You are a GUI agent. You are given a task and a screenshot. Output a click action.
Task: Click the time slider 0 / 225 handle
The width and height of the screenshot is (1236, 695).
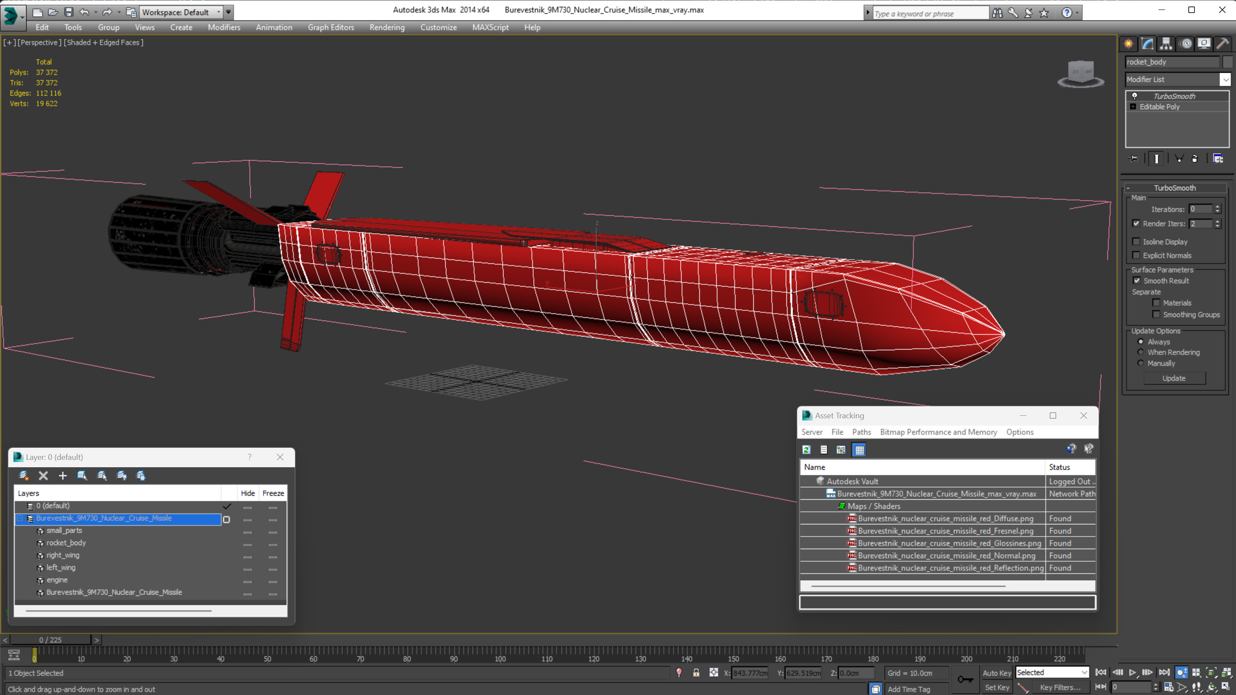50,640
